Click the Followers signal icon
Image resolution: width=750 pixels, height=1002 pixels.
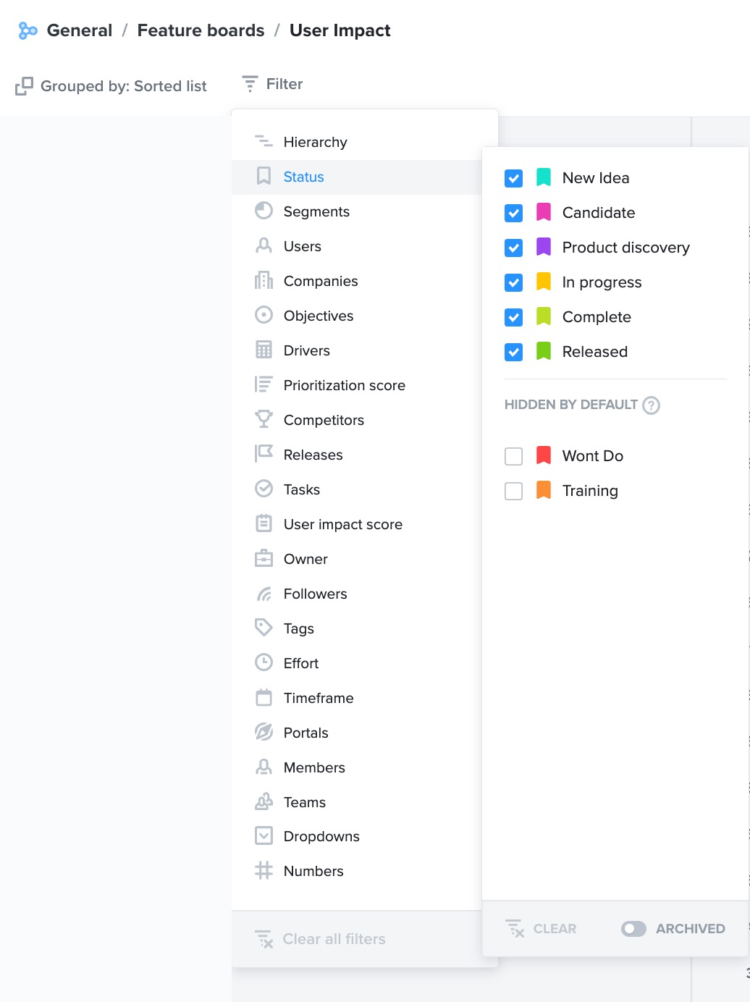tap(264, 594)
